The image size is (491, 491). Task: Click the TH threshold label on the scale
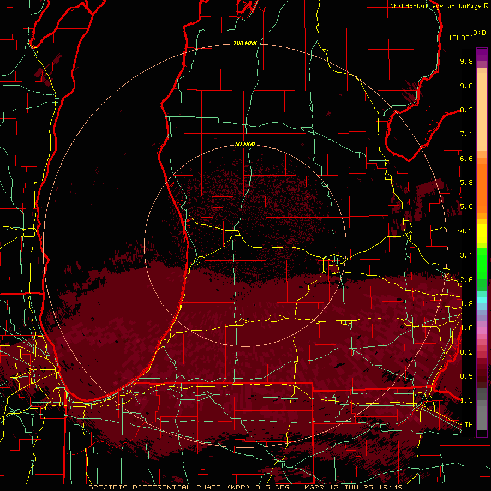click(x=469, y=425)
